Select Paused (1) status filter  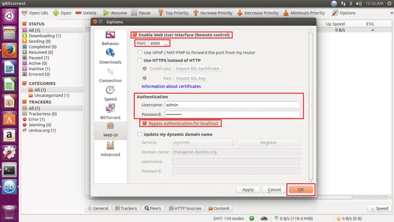[39, 58]
